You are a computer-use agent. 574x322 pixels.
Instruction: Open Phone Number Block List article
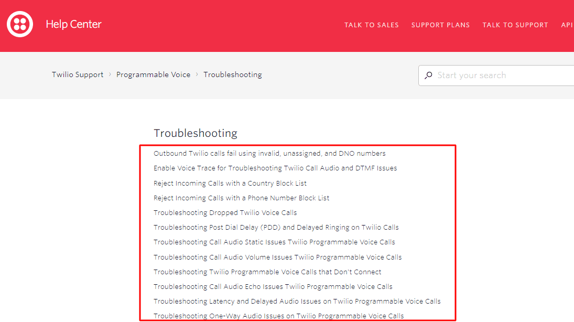click(241, 198)
